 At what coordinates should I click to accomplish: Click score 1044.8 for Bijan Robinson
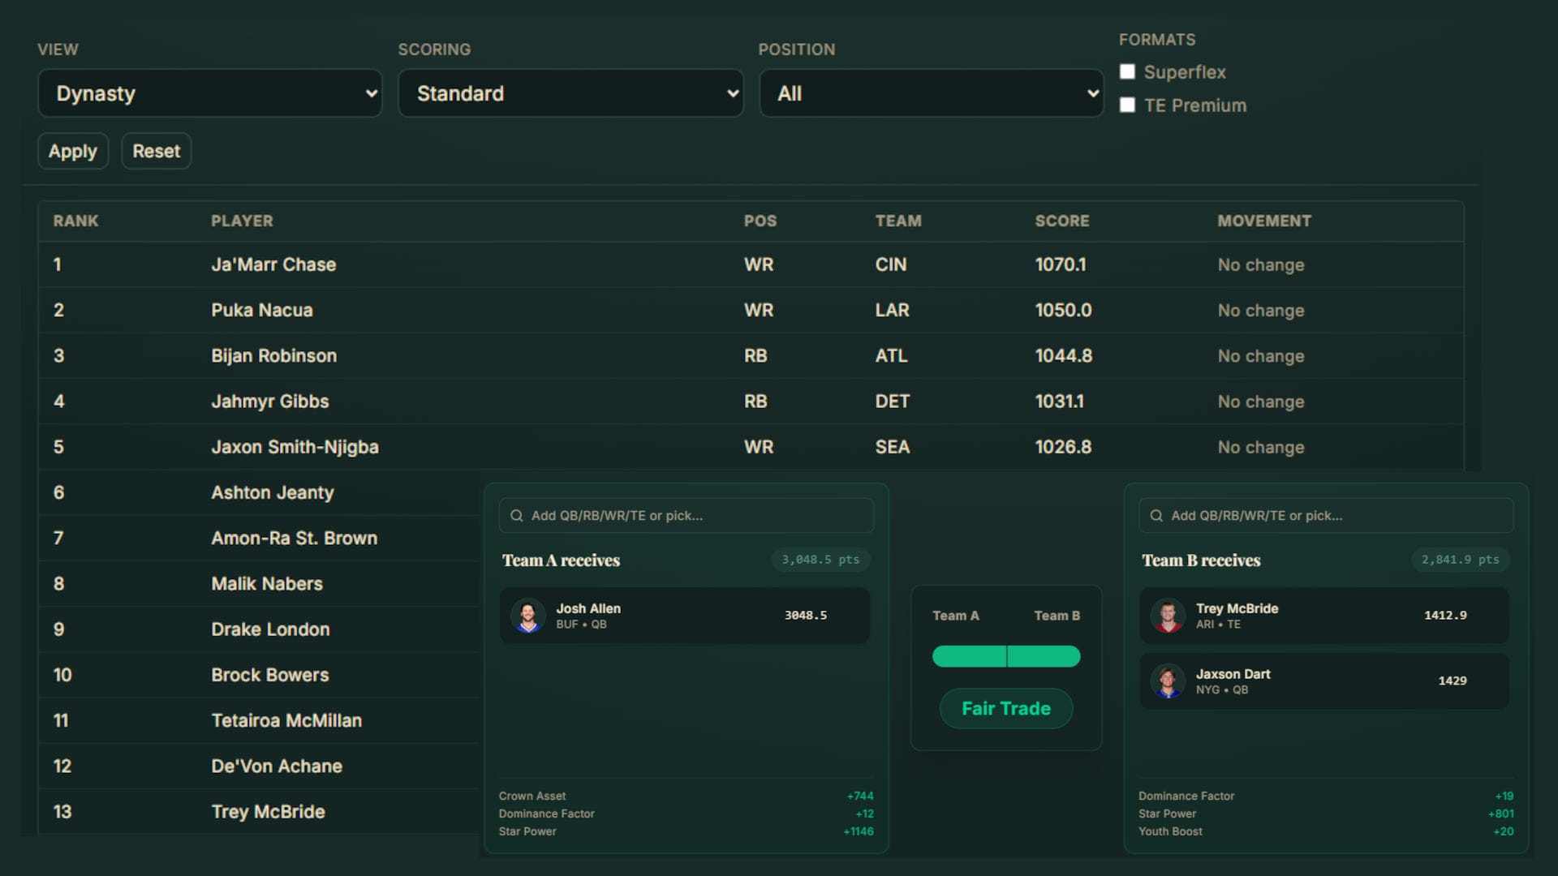(1064, 355)
